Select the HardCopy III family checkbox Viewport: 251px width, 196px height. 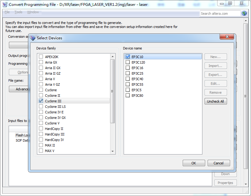point(41,134)
